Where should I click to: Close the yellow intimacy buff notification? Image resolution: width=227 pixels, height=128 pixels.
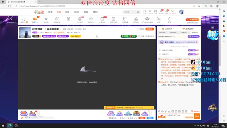pyautogui.click(x=152, y=108)
